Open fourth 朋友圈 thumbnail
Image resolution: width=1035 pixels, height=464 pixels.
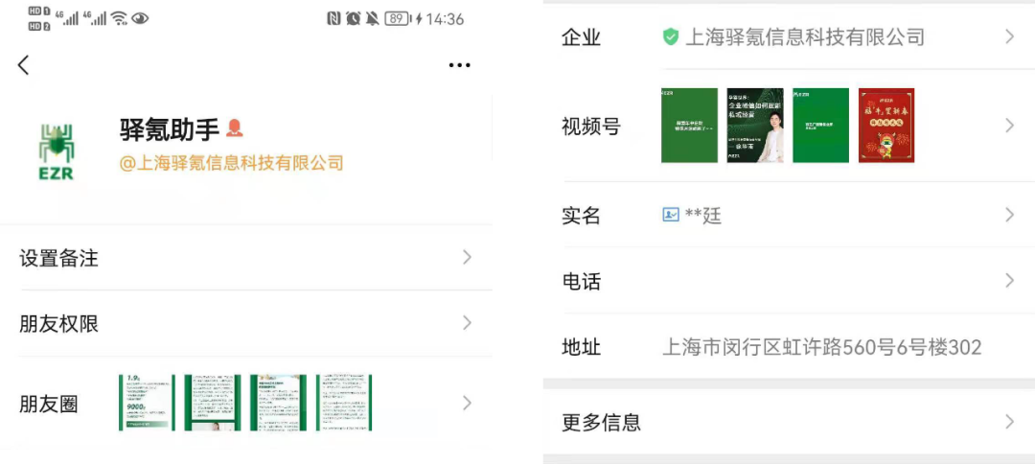tap(344, 403)
